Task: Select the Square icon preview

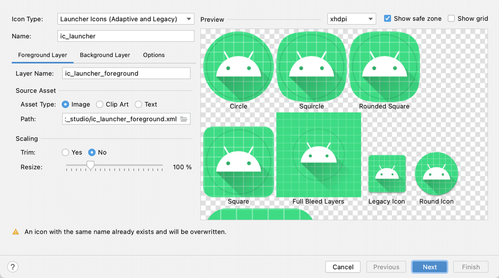Action: 239,162
